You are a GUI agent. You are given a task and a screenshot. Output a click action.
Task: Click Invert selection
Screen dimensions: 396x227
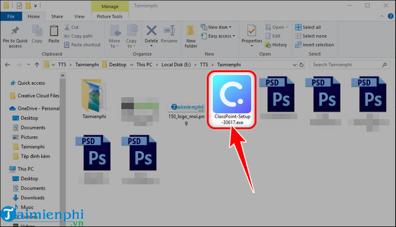click(x=314, y=45)
